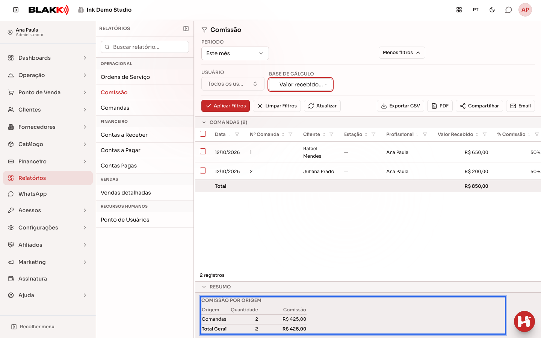The width and height of the screenshot is (541, 338).
Task: Click the Ink Demo Studio building icon
Action: click(x=81, y=10)
